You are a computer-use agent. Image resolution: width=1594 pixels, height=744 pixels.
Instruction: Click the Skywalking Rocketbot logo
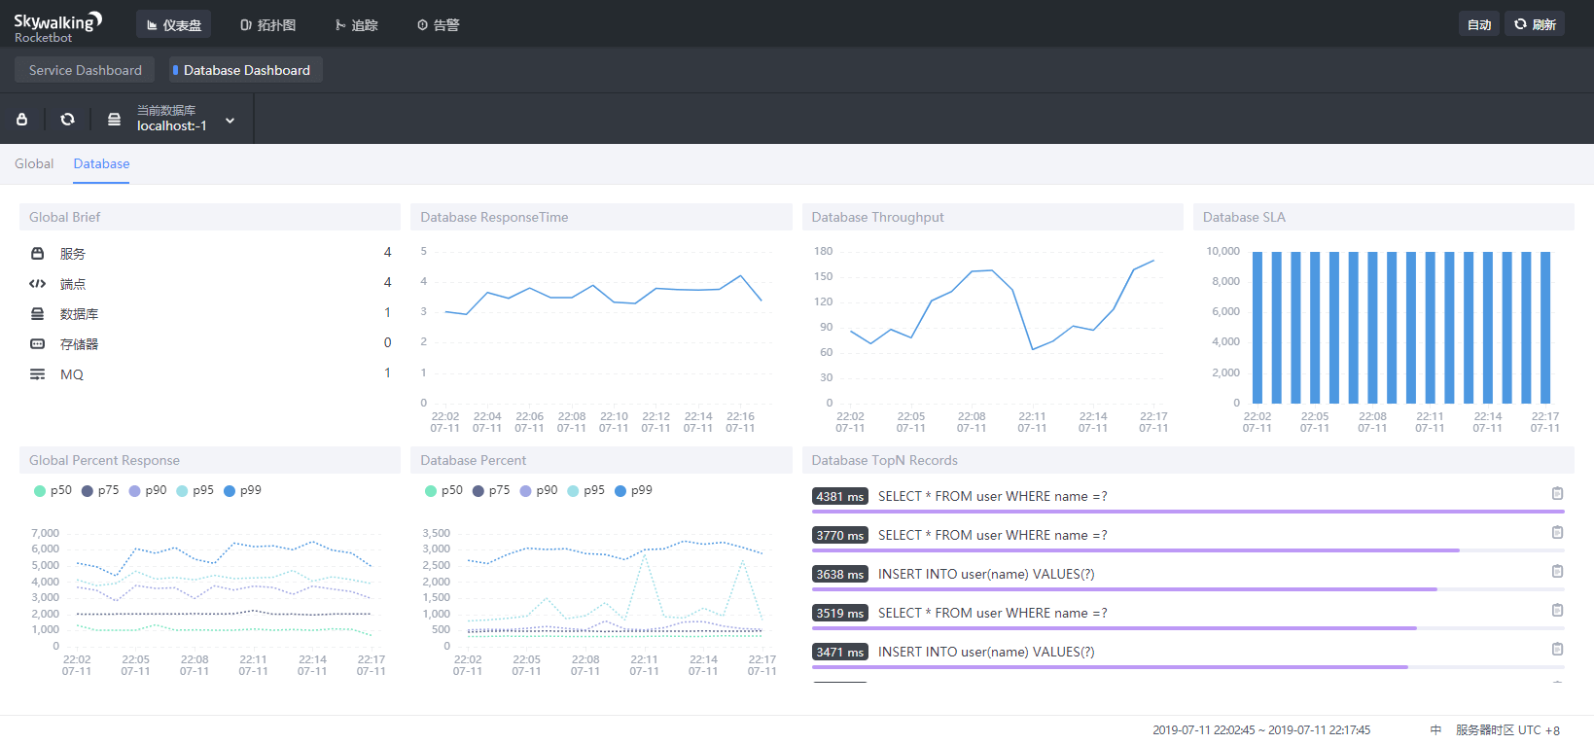[56, 26]
